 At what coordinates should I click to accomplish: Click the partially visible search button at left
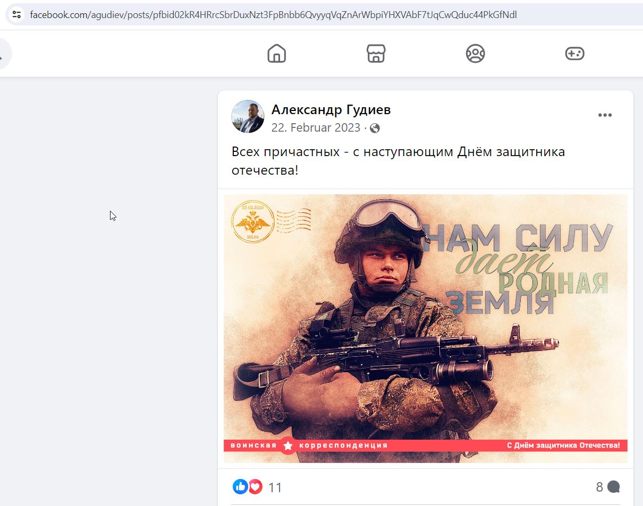point(4,54)
